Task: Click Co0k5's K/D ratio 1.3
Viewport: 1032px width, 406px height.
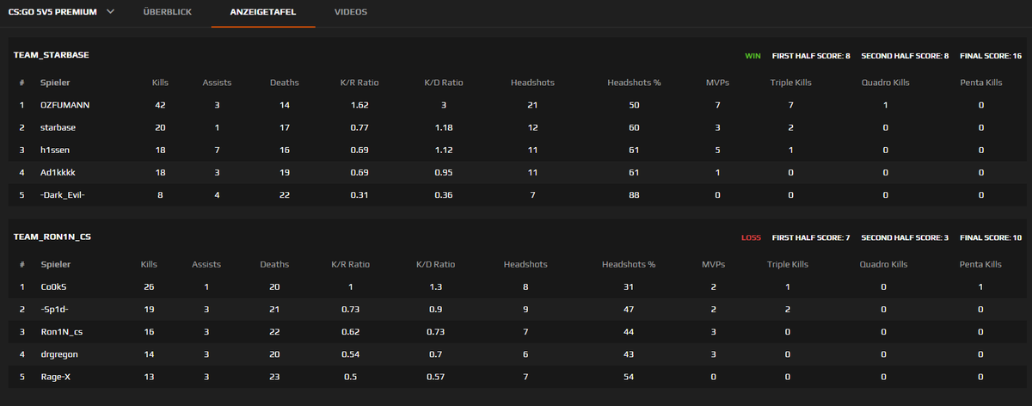Action: click(x=435, y=286)
